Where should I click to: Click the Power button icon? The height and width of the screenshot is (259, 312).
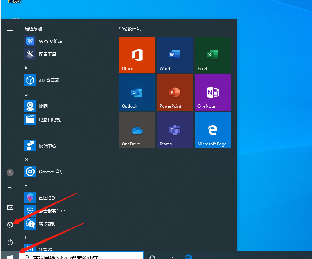[x=10, y=242]
